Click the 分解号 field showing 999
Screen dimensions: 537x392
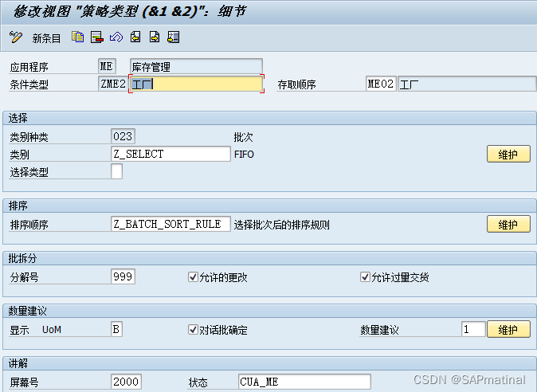(x=123, y=276)
